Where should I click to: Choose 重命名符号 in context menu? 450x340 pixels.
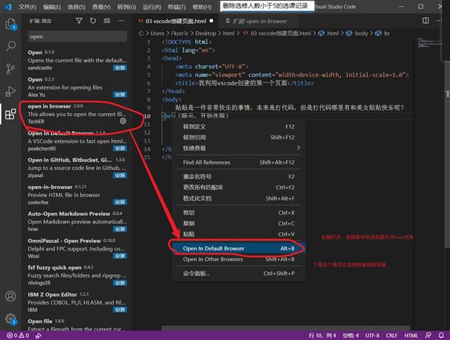click(x=239, y=177)
